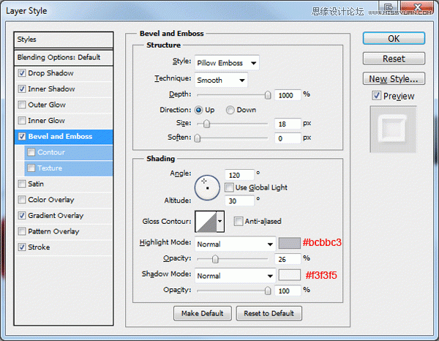439x341 pixels.
Task: Click the Highlight Opacity slider handle
Action: point(215,259)
